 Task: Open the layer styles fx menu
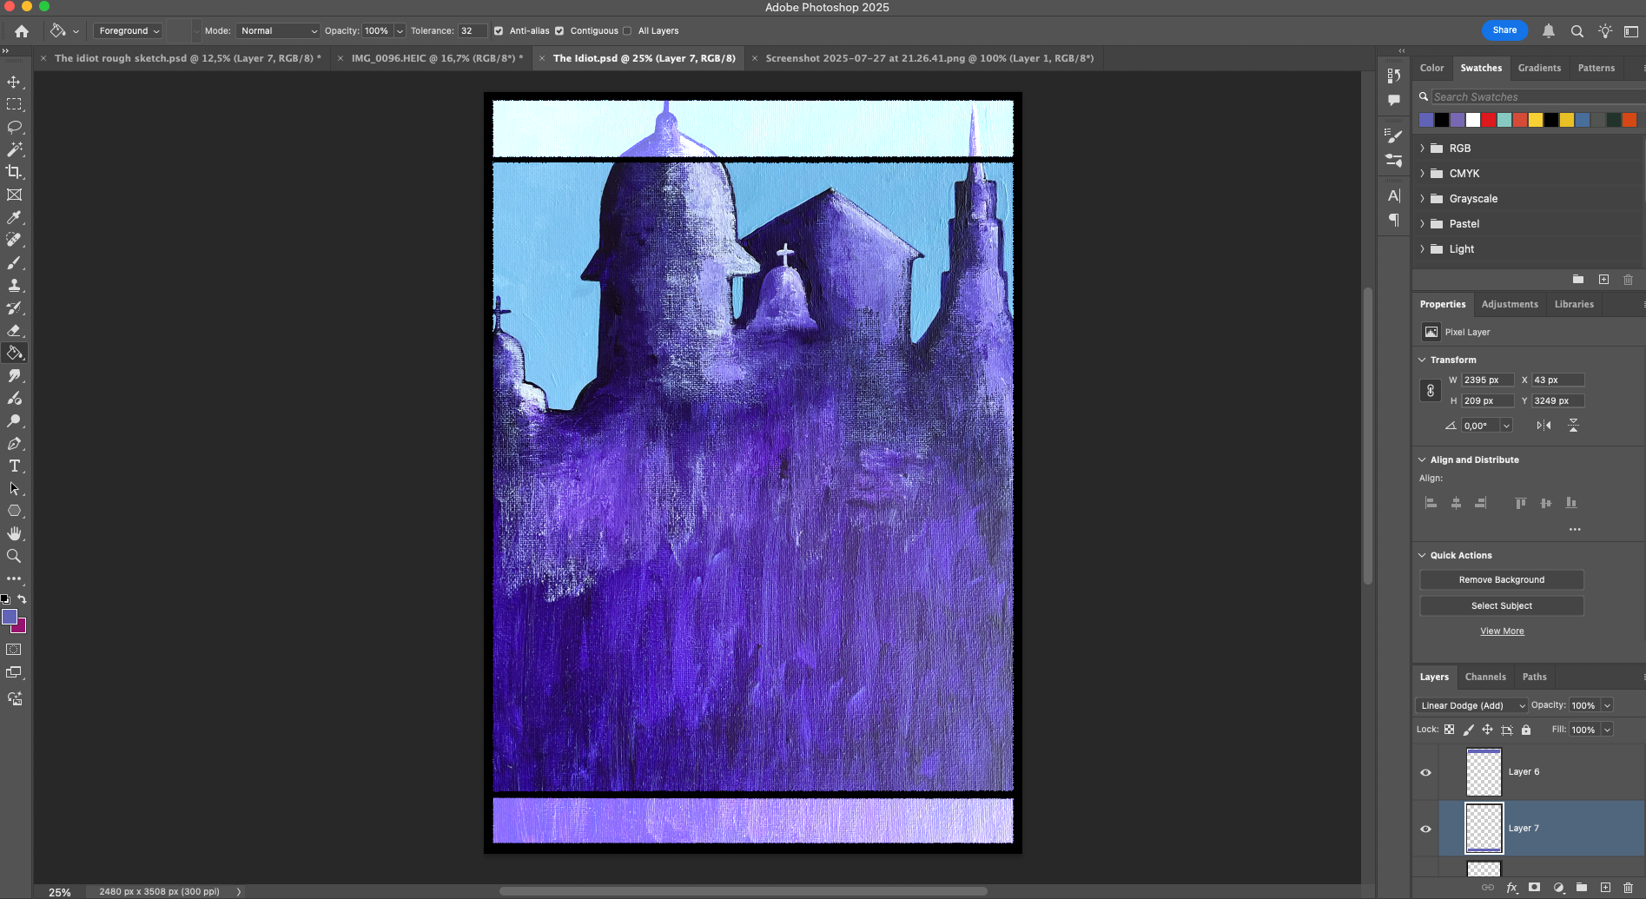1512,888
